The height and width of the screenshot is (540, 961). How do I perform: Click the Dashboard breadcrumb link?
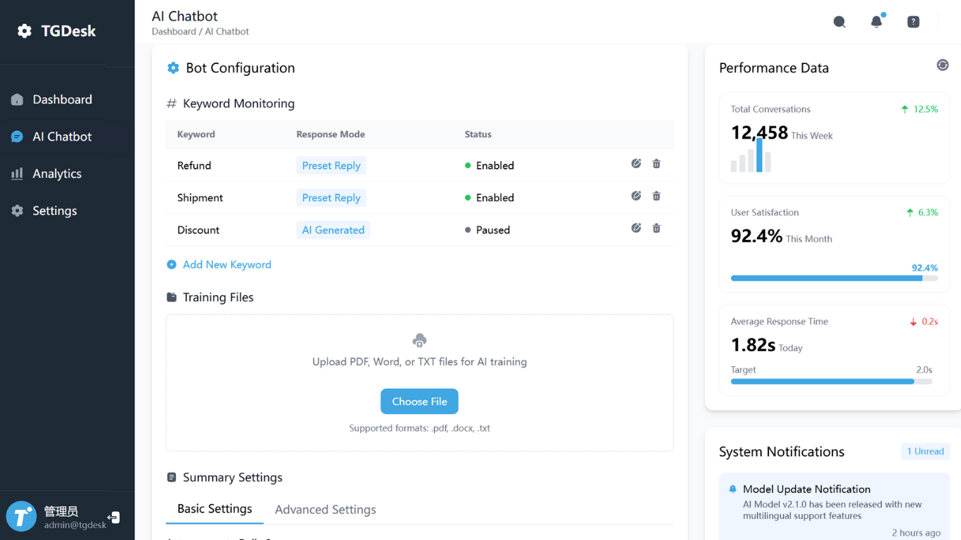click(174, 32)
